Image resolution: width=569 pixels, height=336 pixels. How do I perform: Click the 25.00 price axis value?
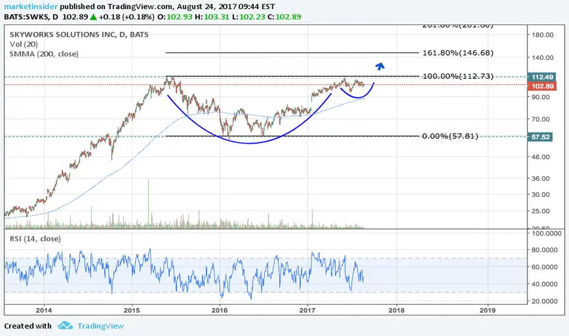541,211
